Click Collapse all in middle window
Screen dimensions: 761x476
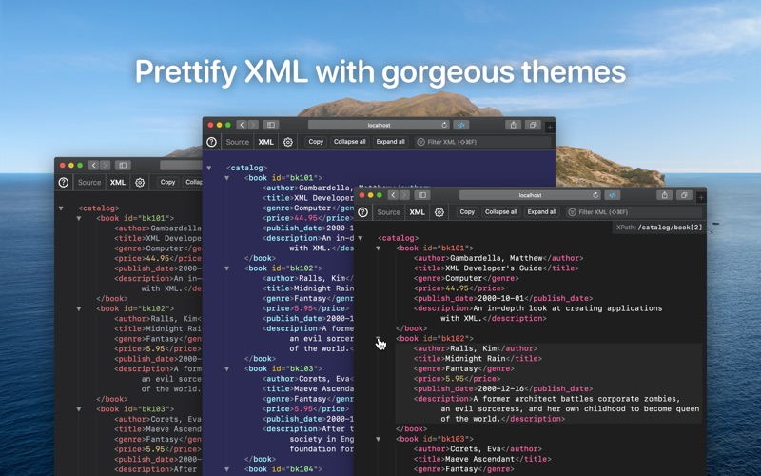coord(349,141)
